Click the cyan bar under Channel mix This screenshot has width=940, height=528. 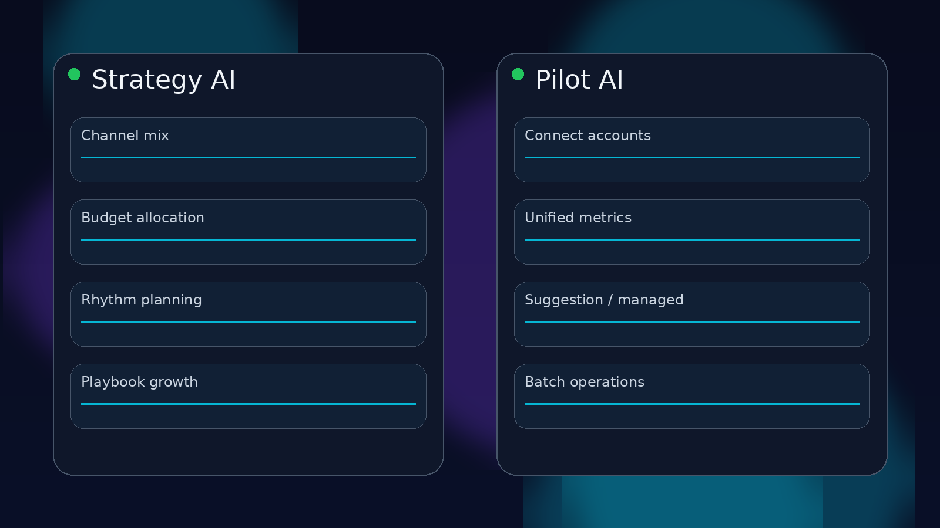click(249, 157)
